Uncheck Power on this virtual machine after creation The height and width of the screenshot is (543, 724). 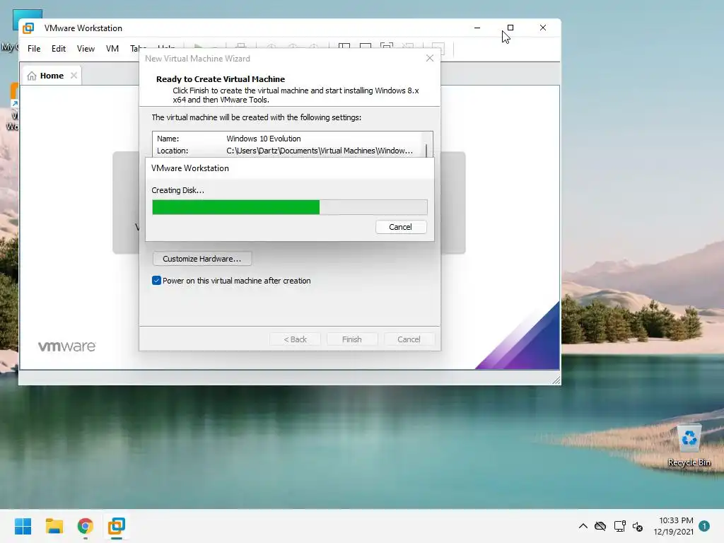(156, 281)
